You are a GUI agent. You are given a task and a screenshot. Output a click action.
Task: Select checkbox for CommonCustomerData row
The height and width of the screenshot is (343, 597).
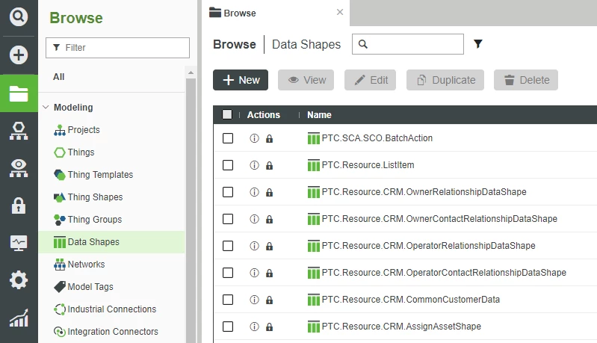[228, 300]
